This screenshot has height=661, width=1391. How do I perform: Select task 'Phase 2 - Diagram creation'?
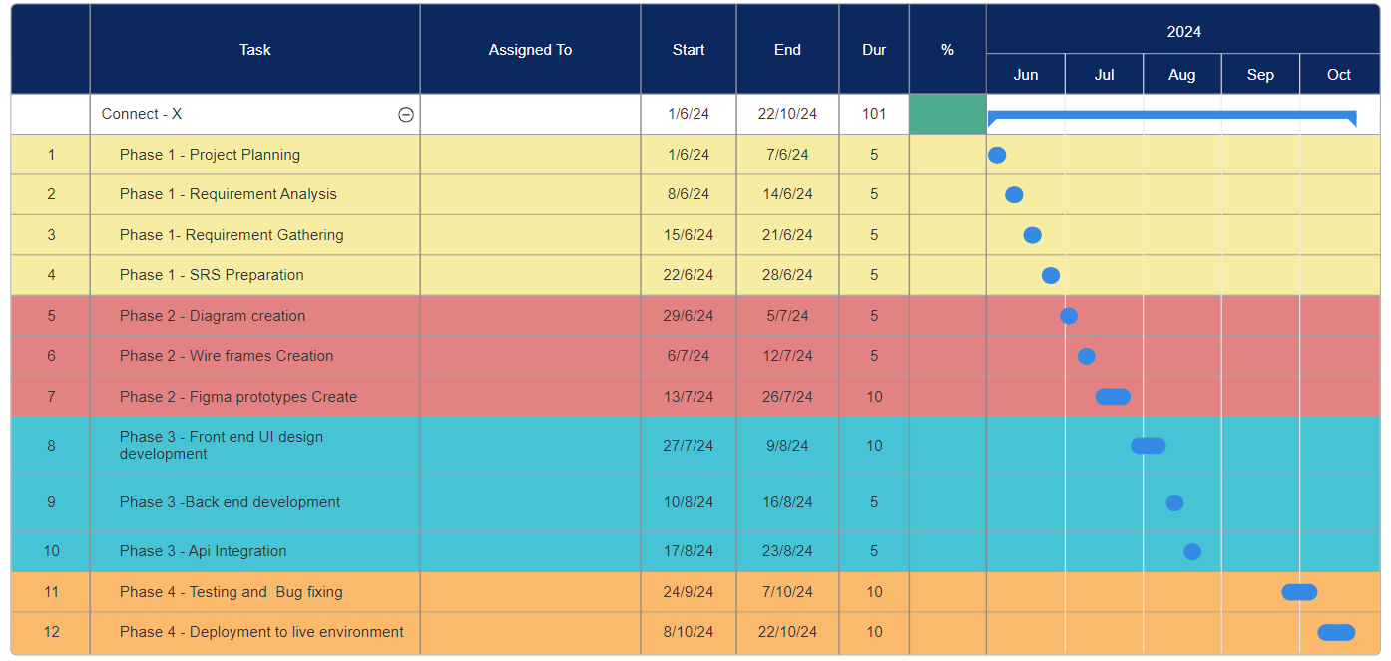213,316
